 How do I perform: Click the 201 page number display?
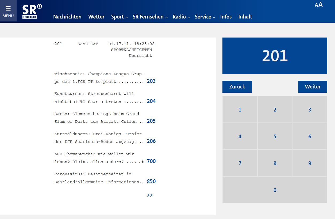(275, 56)
